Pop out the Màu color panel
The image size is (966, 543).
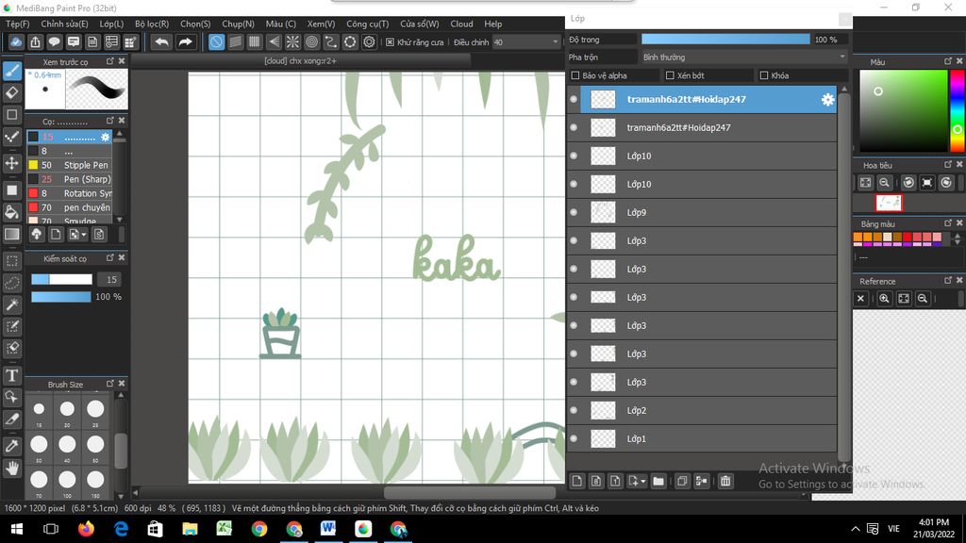[947, 61]
